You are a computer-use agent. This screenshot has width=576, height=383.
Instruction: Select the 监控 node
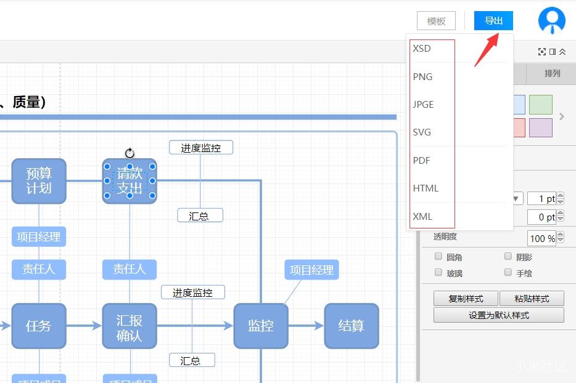[261, 326]
